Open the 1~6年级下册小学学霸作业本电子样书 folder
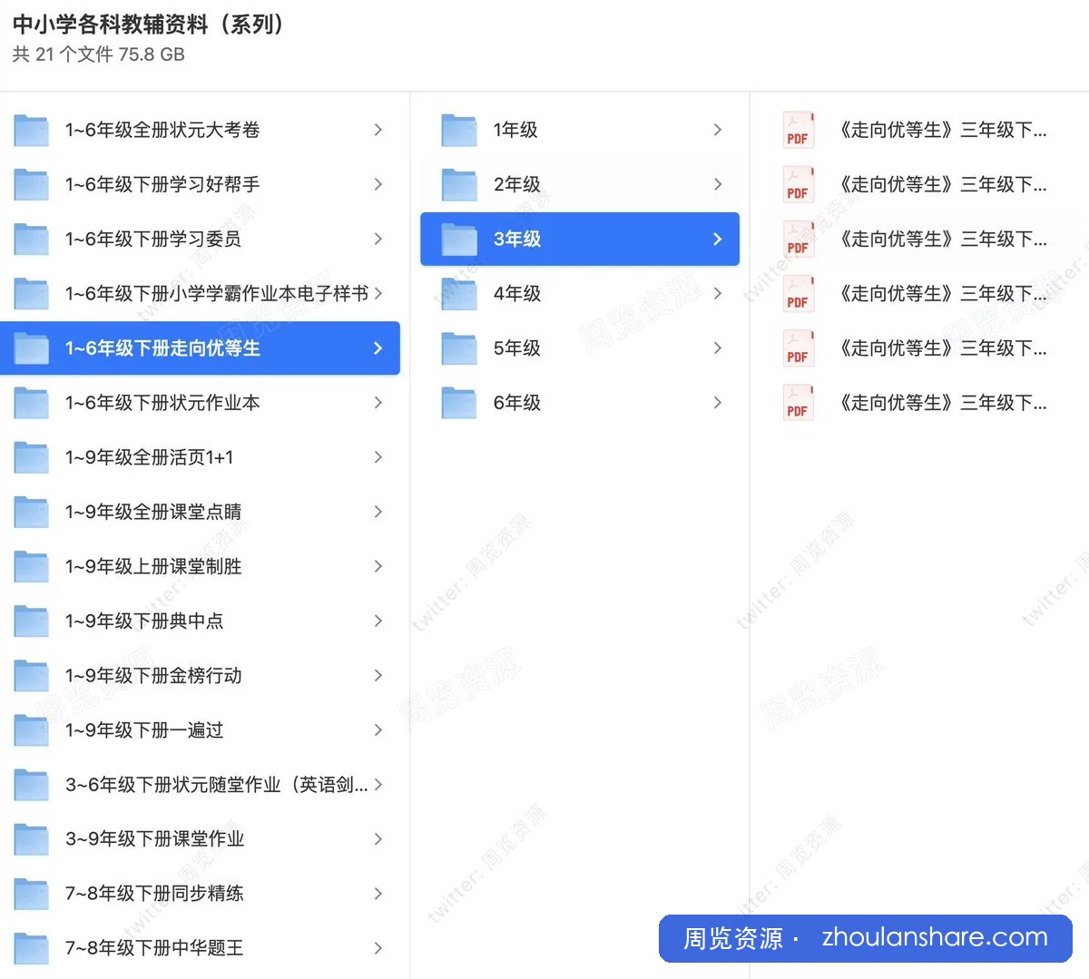Image resolution: width=1089 pixels, height=979 pixels. pos(200,293)
